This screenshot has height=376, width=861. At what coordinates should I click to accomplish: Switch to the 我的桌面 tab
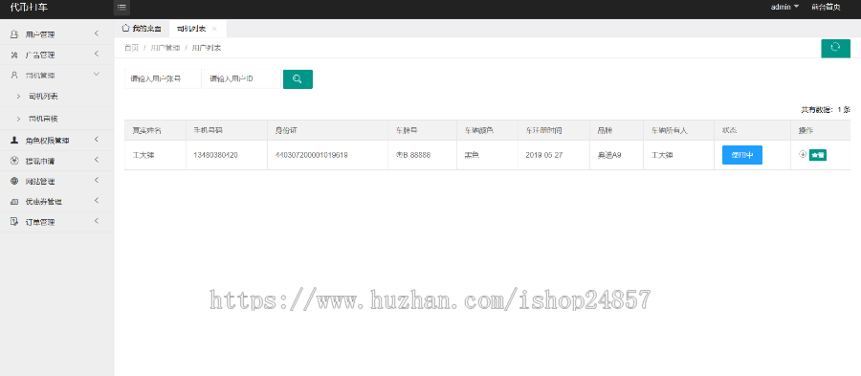[x=143, y=28]
